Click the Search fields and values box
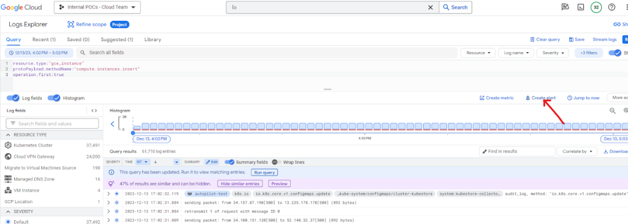This screenshot has height=224, width=628. [x=52, y=123]
